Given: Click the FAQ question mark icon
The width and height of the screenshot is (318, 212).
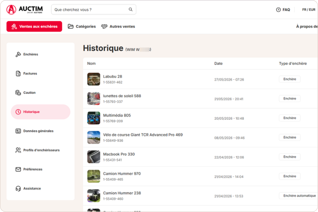Looking at the screenshot, I should pyautogui.click(x=278, y=9).
